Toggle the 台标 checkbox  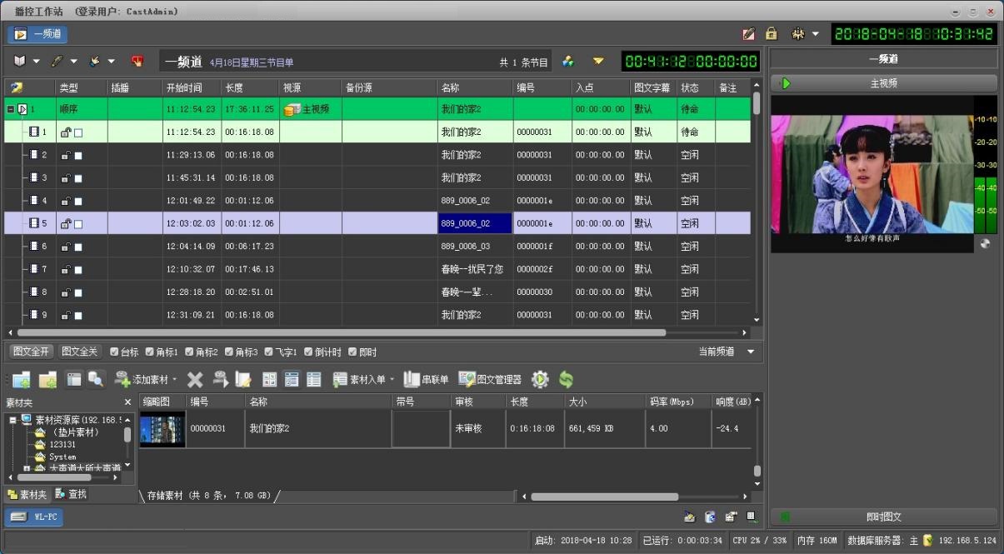pos(114,352)
